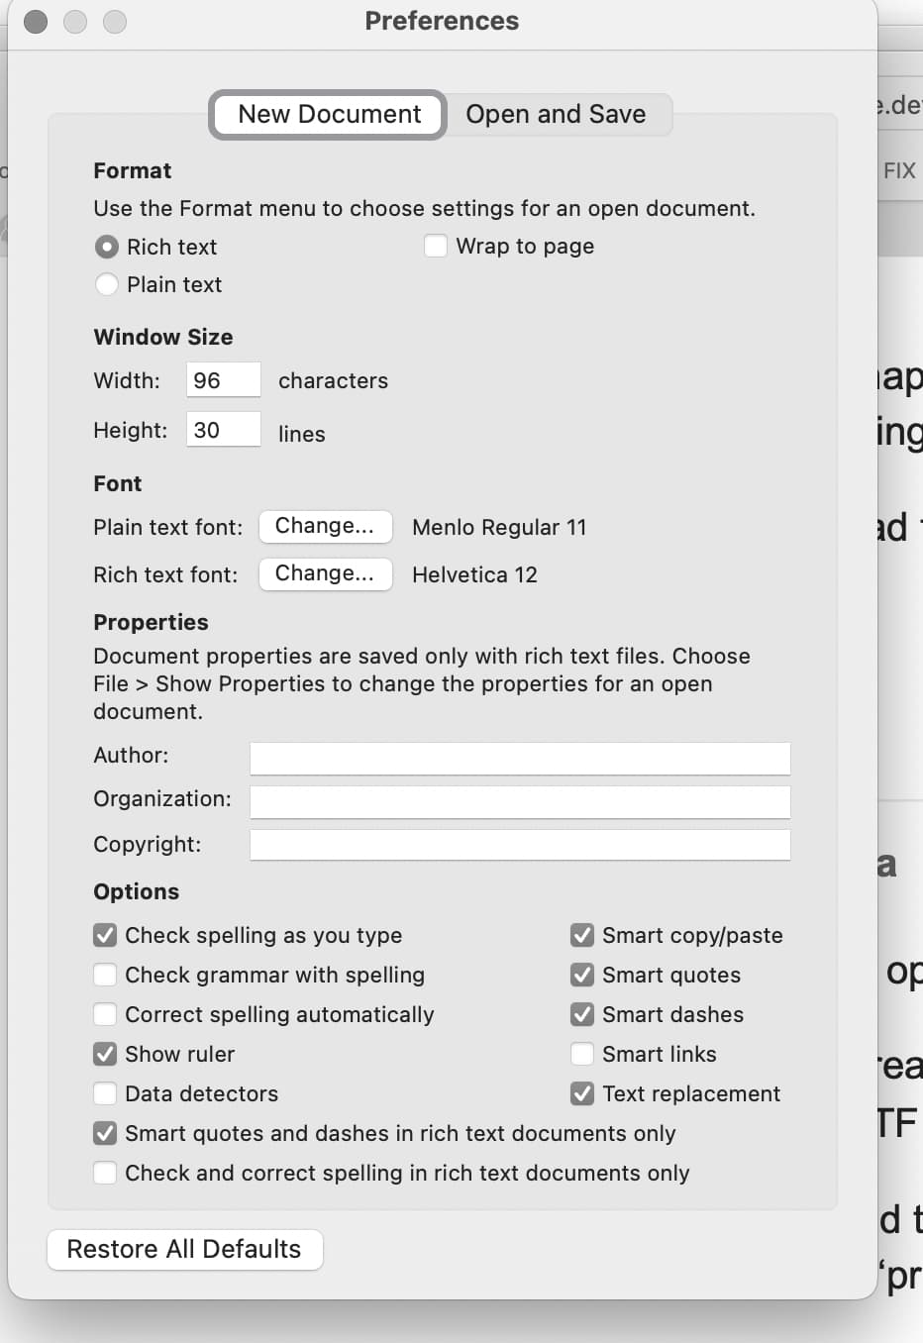Enable the Wrap to page checkbox
The width and height of the screenshot is (923, 1343).
(436, 246)
